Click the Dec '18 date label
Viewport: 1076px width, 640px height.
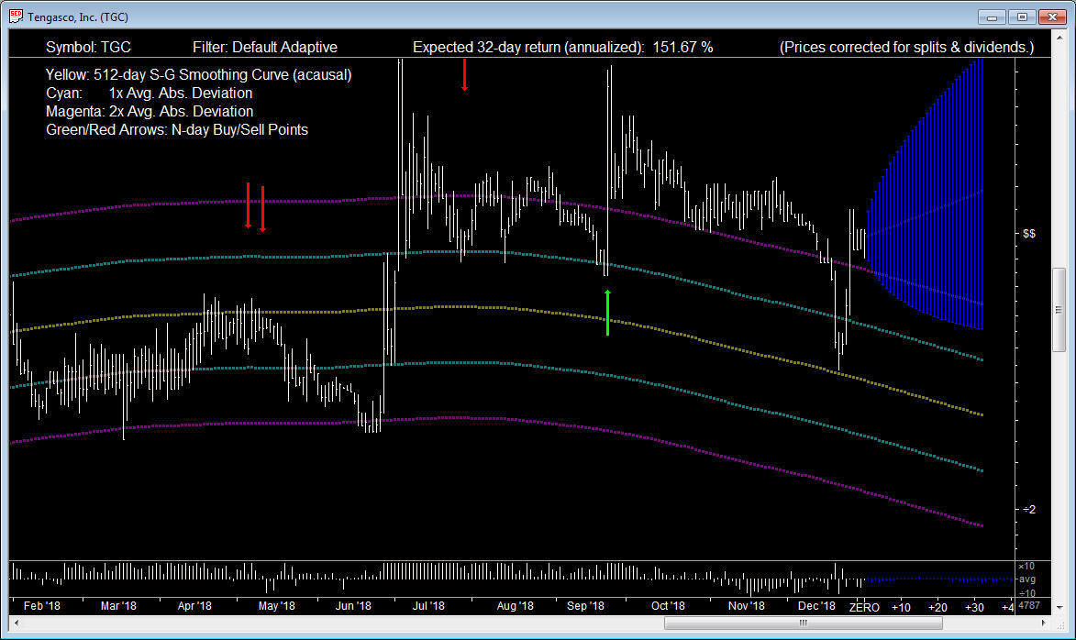click(816, 606)
